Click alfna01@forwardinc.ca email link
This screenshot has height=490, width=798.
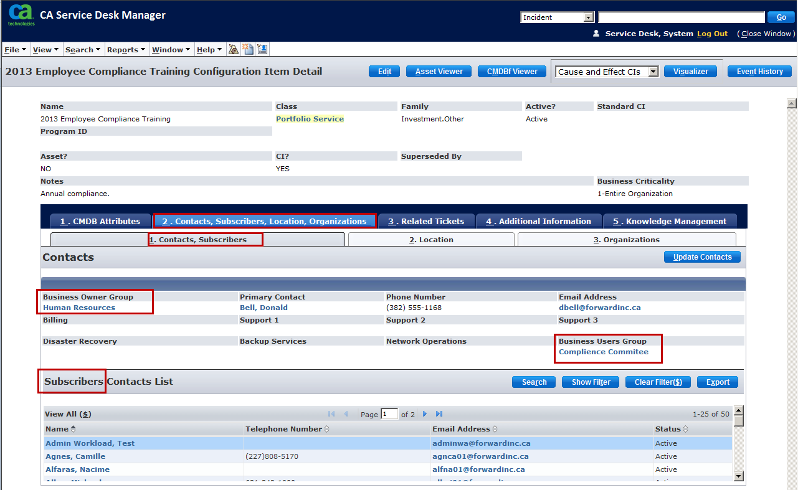(478, 469)
